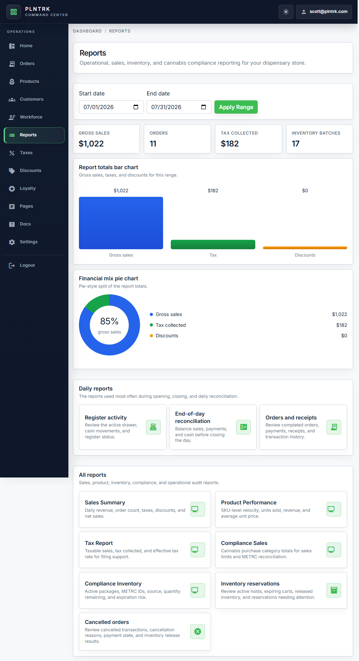Follow the DASHBOARD breadcrumb link
Image resolution: width=359 pixels, height=661 pixels.
[87, 31]
